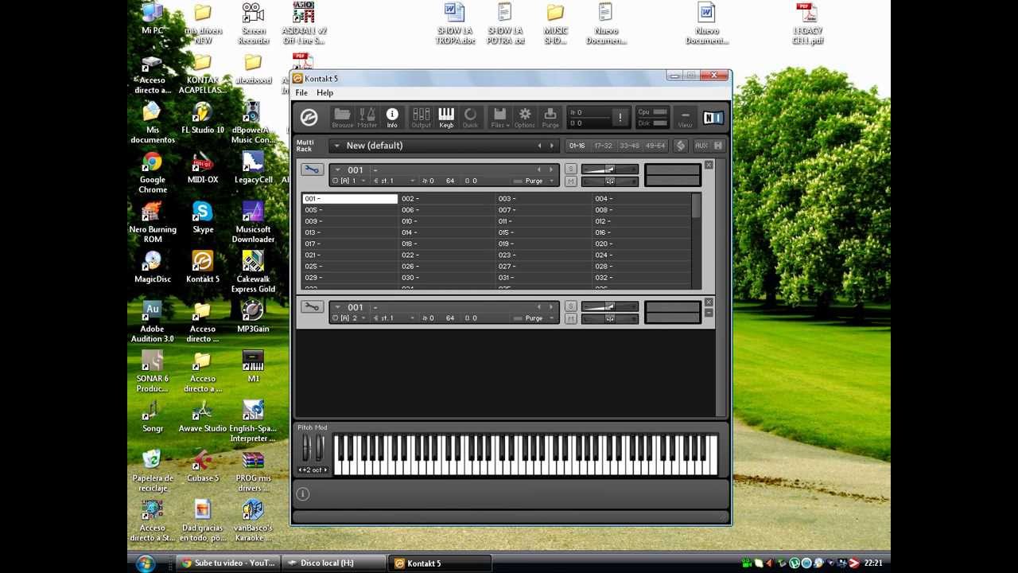The image size is (1018, 573).
Task: Select bank slot 020 in list
Action: tap(641, 244)
